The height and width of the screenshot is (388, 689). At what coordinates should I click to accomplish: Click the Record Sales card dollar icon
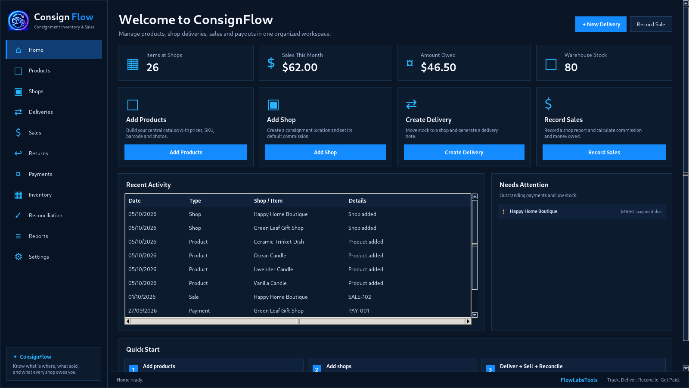(548, 104)
